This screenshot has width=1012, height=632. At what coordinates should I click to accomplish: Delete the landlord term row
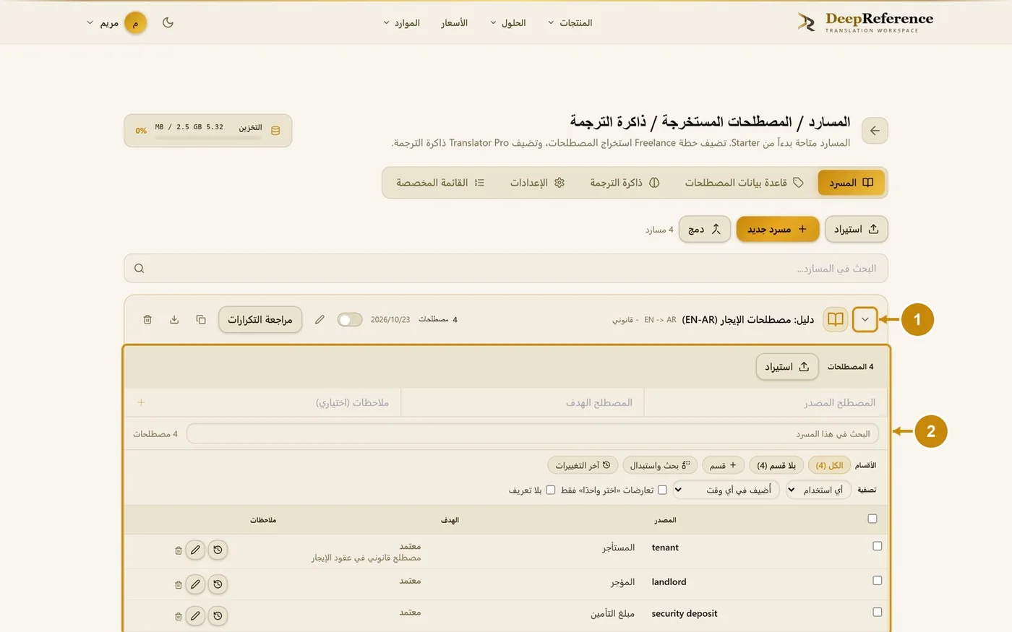click(179, 584)
